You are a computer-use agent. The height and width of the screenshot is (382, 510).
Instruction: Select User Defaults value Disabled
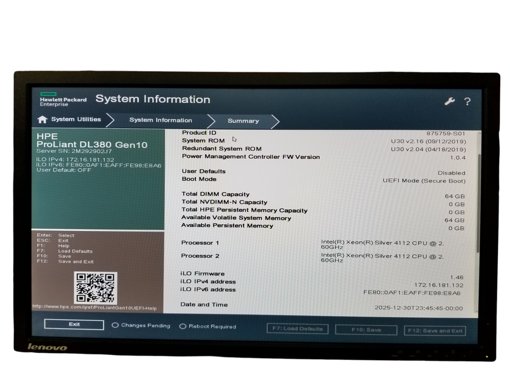452,173
